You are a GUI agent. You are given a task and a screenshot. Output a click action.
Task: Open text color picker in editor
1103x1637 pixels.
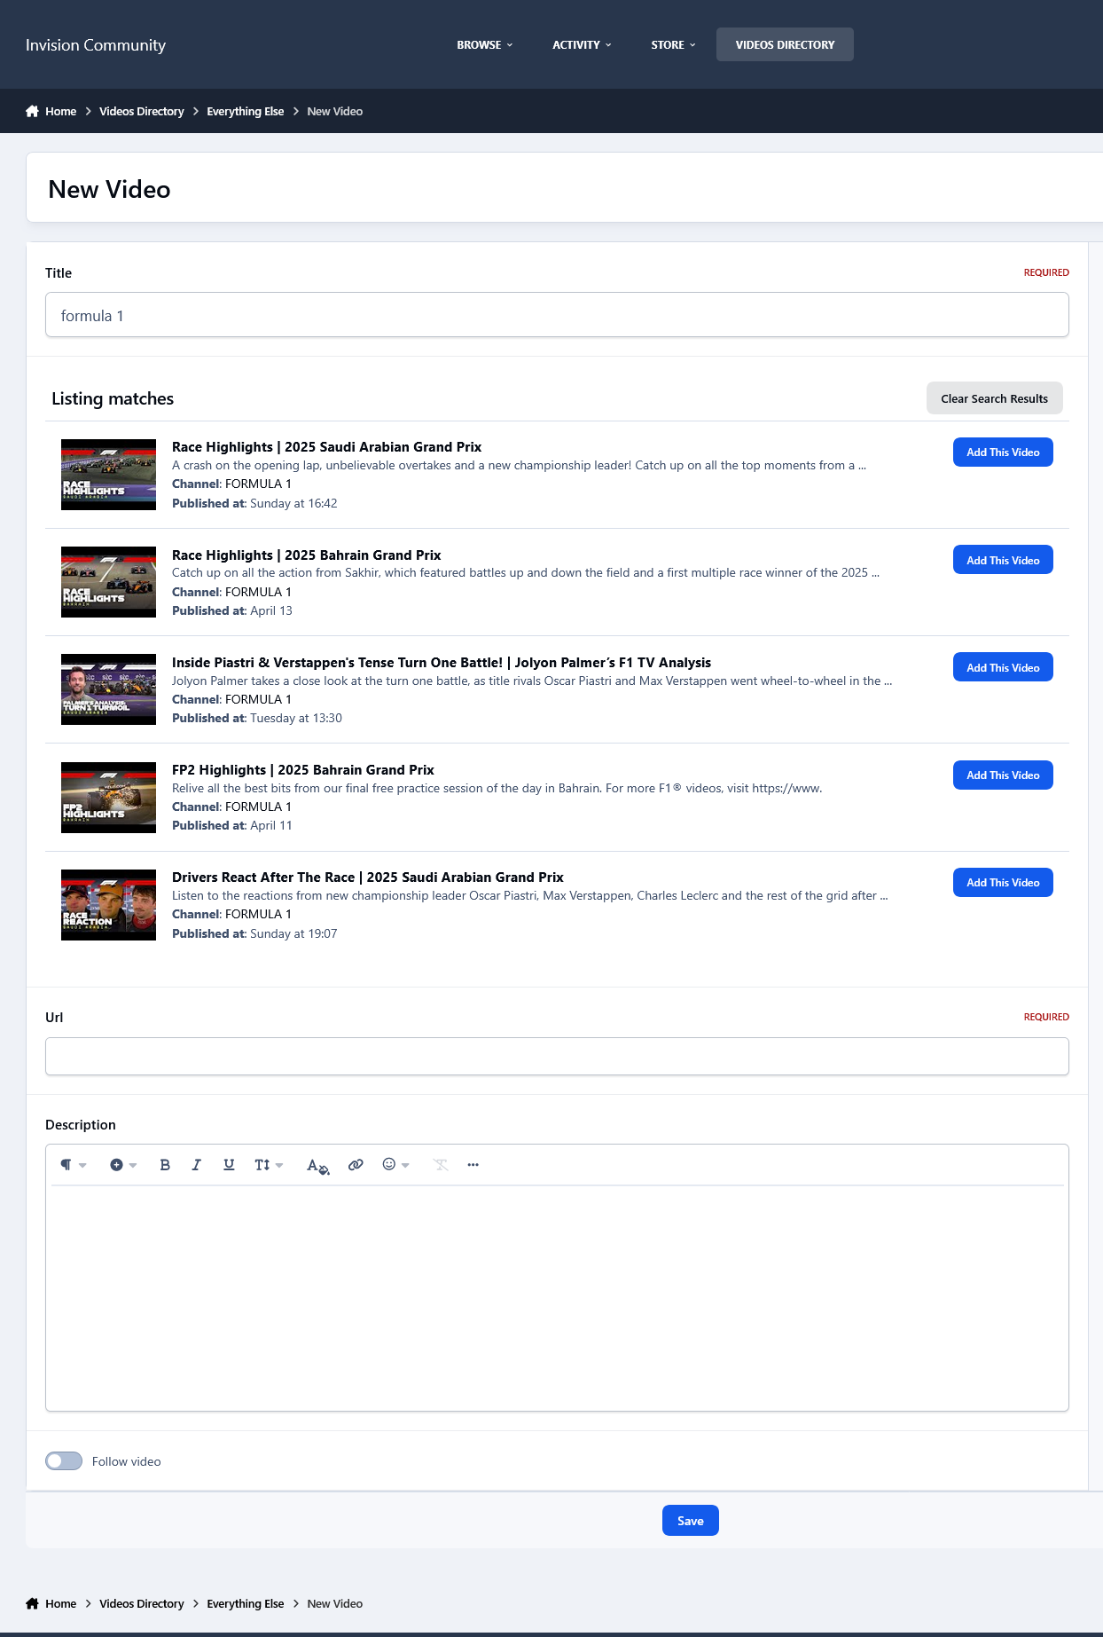point(317,1165)
